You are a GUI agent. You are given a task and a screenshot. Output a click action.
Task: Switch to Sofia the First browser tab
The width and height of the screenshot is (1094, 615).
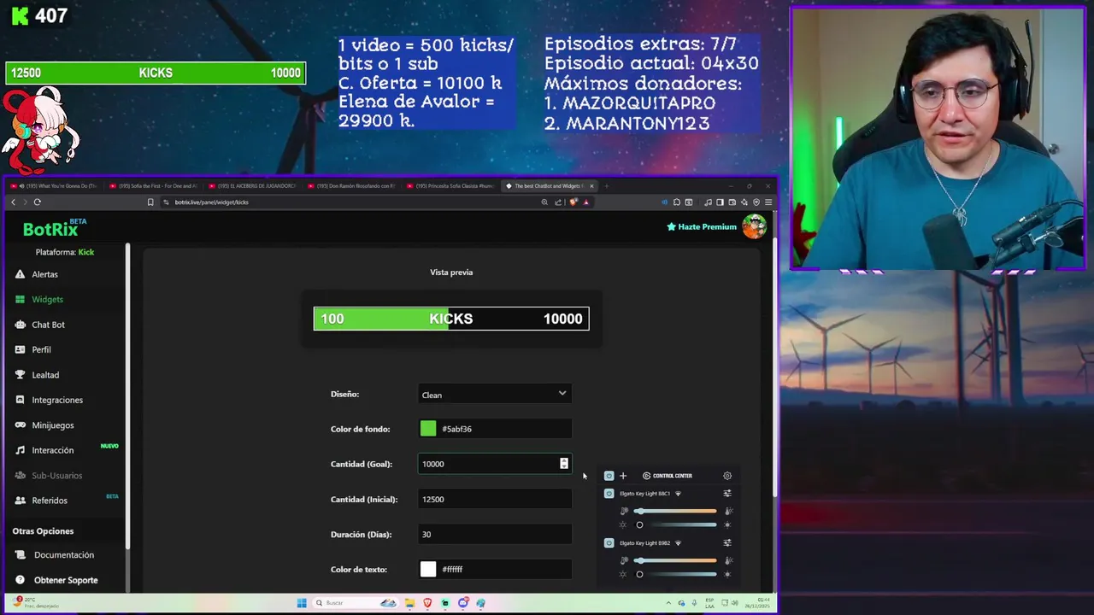pos(153,186)
